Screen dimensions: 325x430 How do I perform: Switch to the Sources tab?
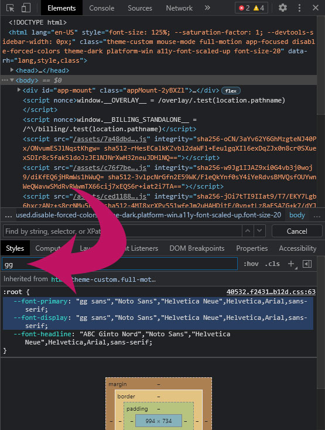click(x=140, y=8)
